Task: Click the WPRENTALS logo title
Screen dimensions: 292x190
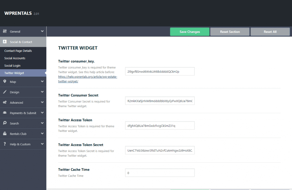Action: [x=18, y=13]
